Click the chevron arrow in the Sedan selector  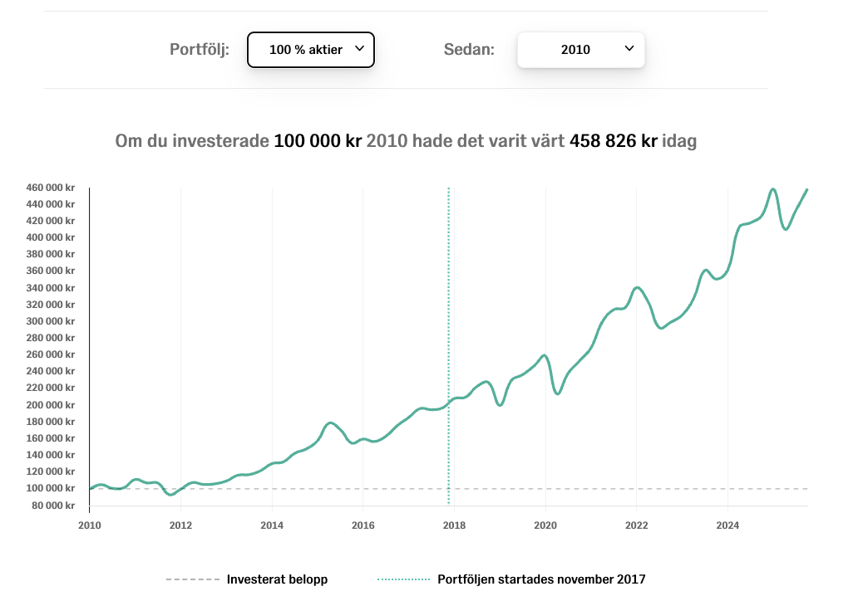(629, 49)
